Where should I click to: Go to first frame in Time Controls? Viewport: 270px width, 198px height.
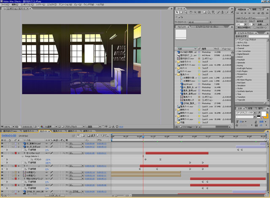pos(238,13)
